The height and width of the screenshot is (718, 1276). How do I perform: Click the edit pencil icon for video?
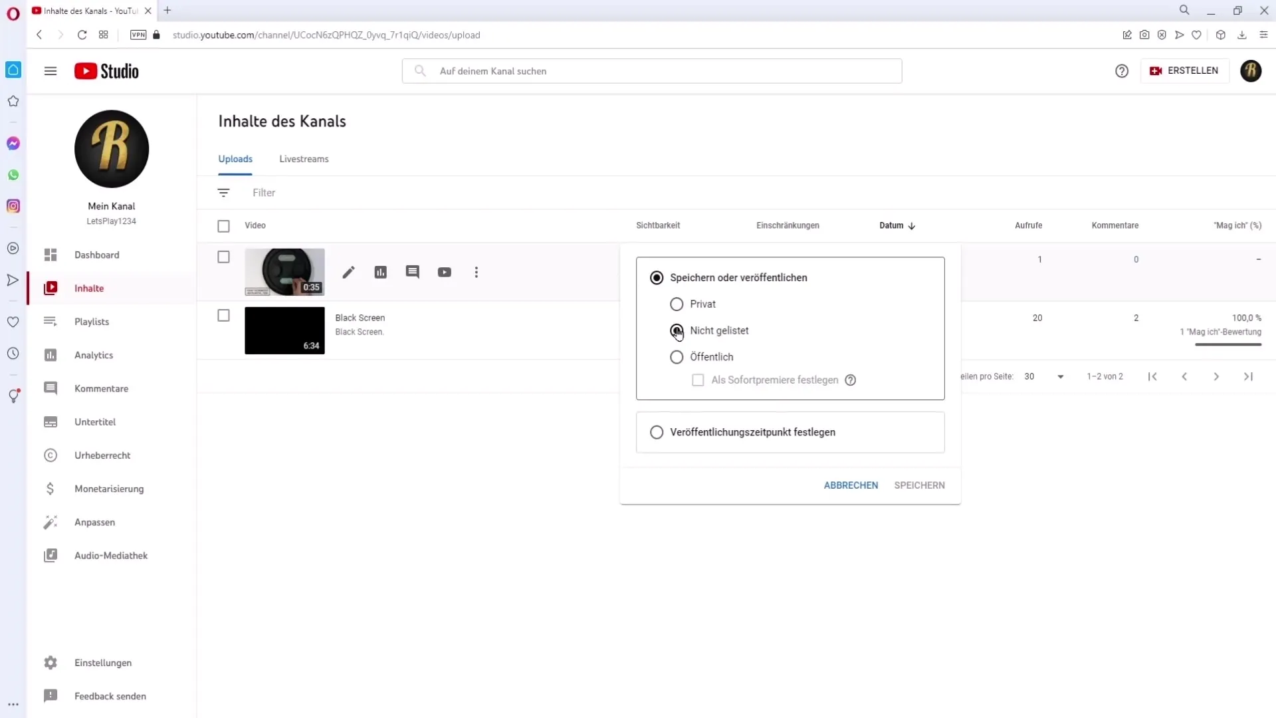click(x=348, y=272)
